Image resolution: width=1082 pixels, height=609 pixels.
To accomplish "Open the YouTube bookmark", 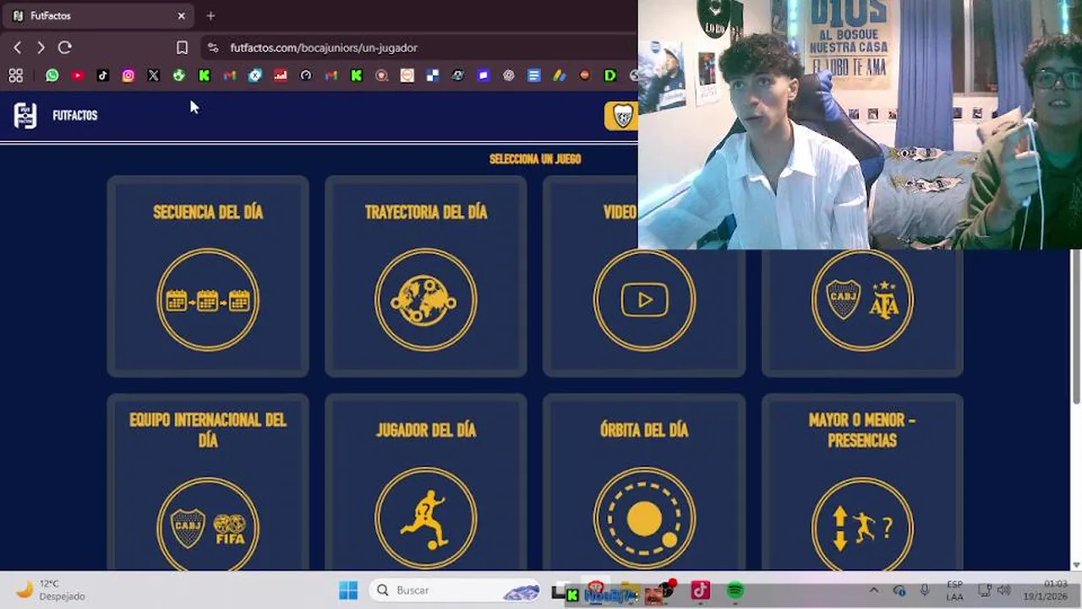I will point(78,76).
